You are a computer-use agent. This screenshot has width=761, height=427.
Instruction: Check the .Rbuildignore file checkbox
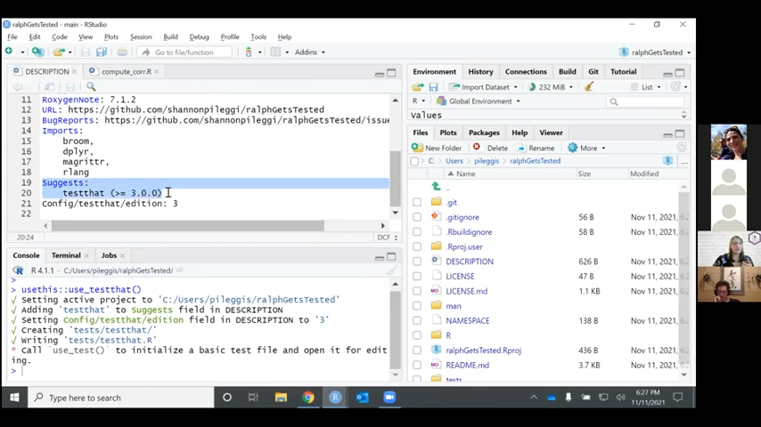tap(417, 231)
